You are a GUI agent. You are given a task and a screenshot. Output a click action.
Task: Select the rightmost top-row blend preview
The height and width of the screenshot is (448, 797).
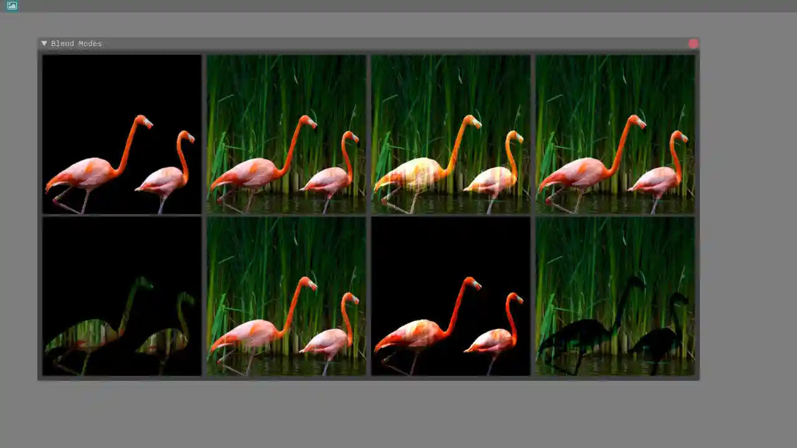(615, 133)
